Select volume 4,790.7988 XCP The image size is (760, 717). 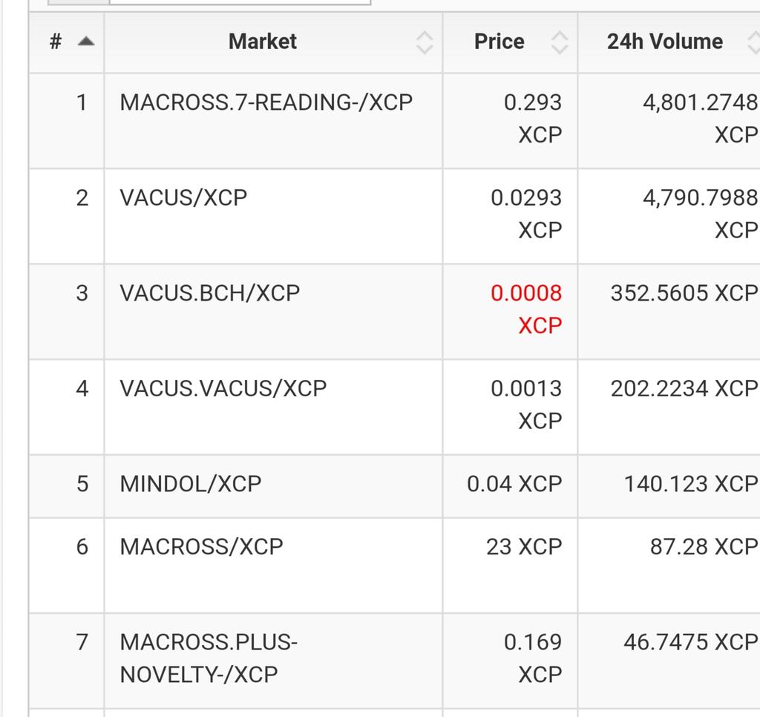[x=700, y=214]
